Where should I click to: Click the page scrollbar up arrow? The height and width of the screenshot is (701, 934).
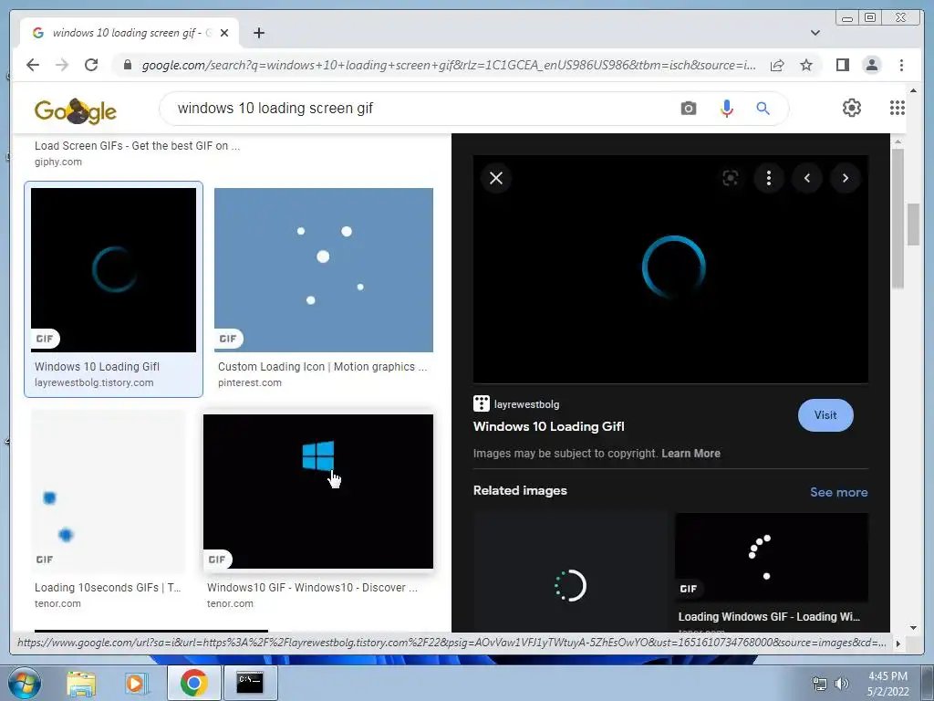(x=913, y=90)
